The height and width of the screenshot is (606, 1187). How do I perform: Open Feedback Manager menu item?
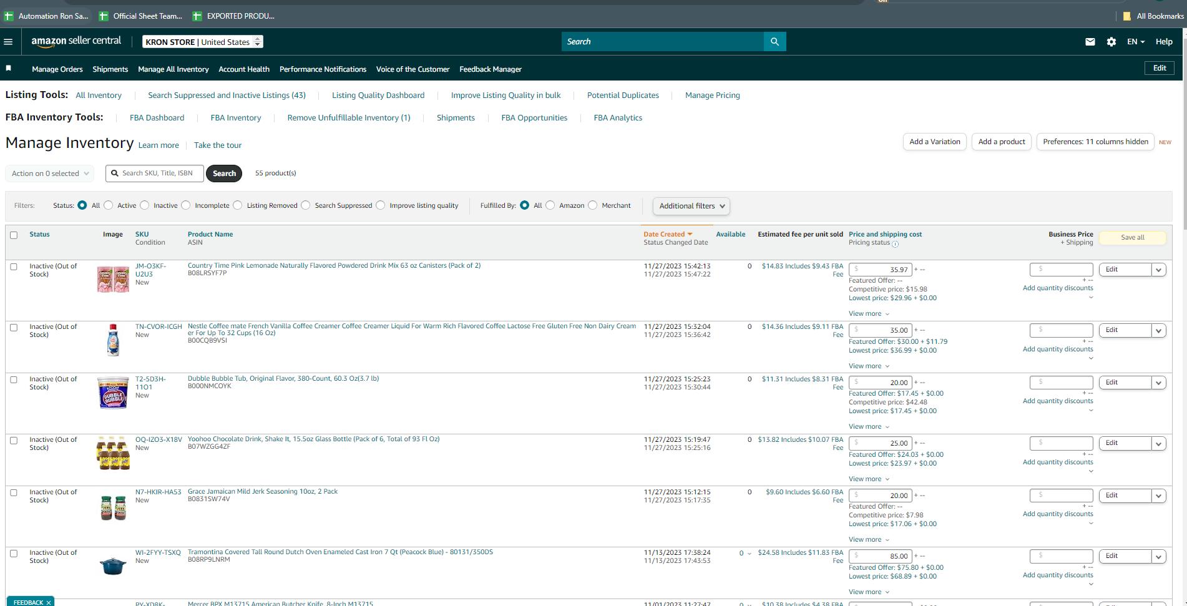(491, 69)
